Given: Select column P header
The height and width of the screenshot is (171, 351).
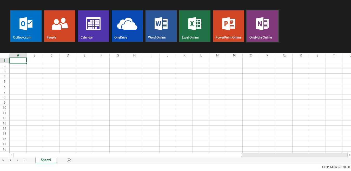Looking at the screenshot, I should [268, 55].
